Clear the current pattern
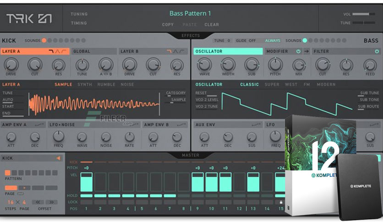This screenshot has width=383, height=222. point(212,25)
